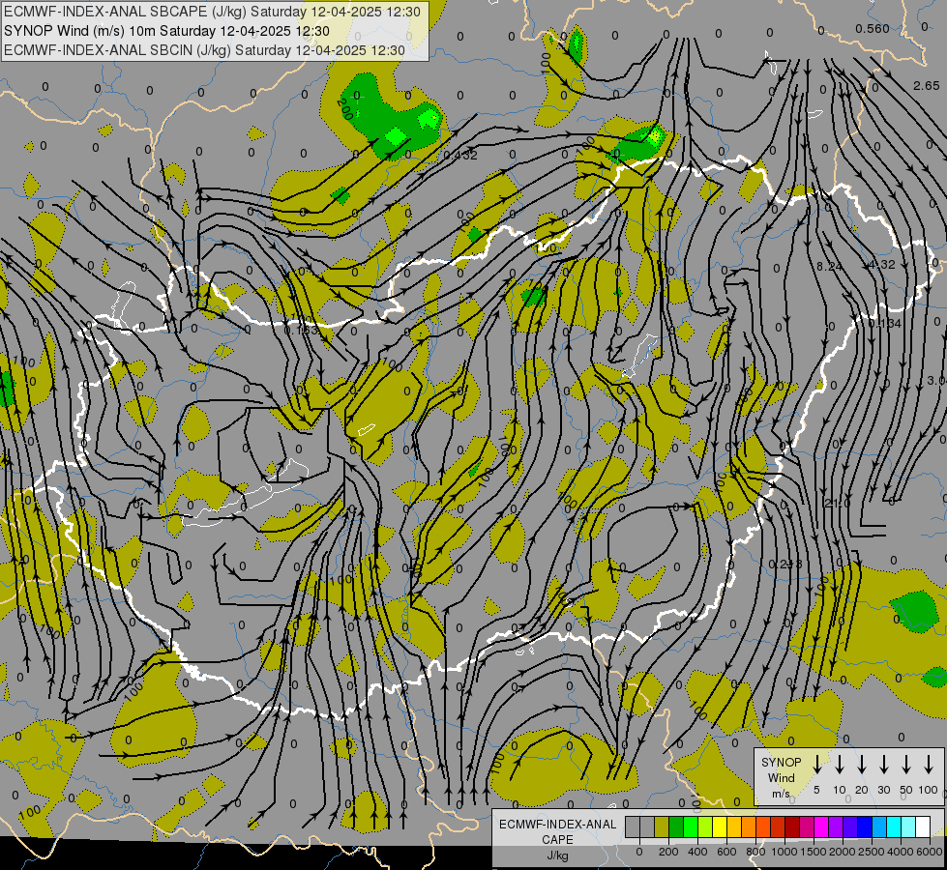Click the 100 m/s wind arrow in the legend

[x=929, y=764]
